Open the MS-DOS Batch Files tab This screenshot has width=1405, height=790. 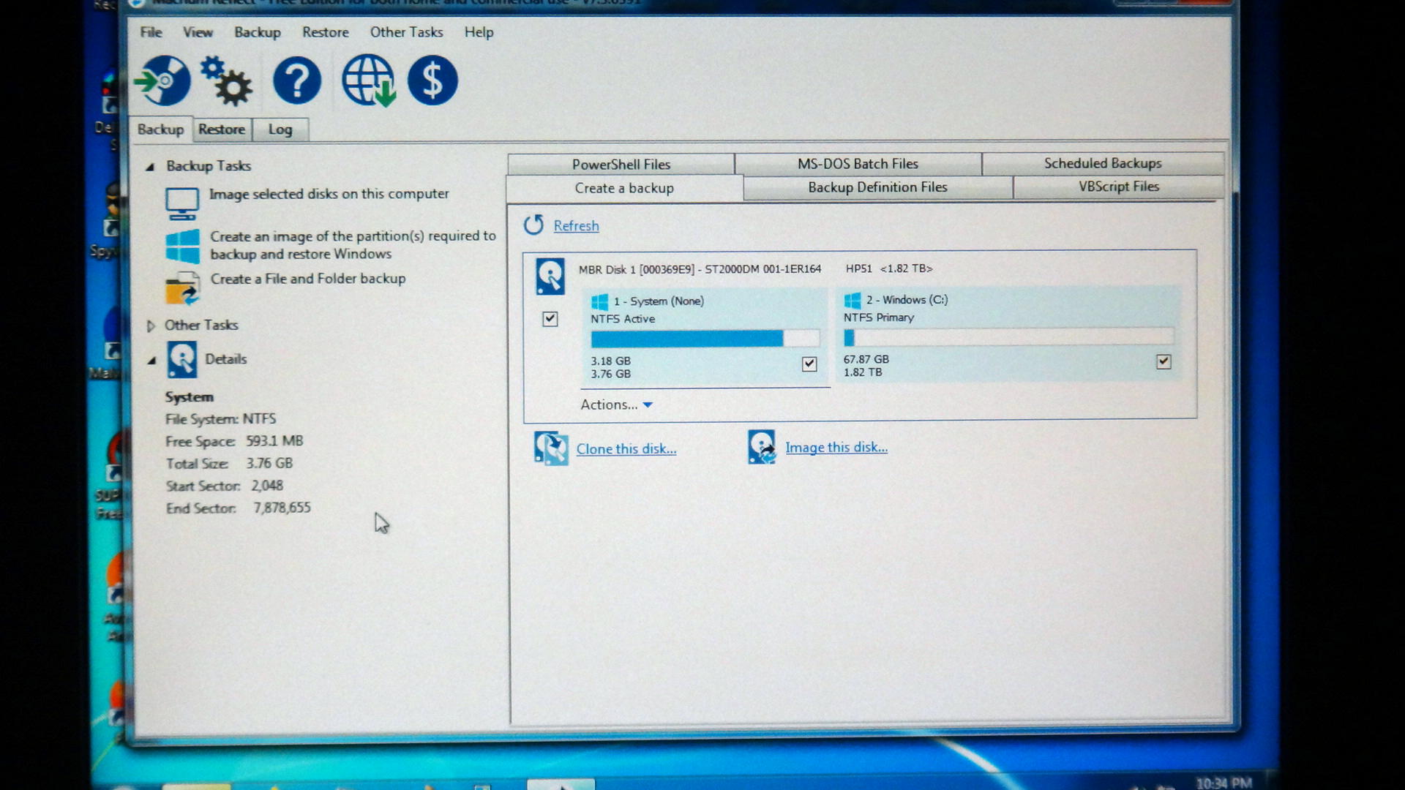point(858,164)
